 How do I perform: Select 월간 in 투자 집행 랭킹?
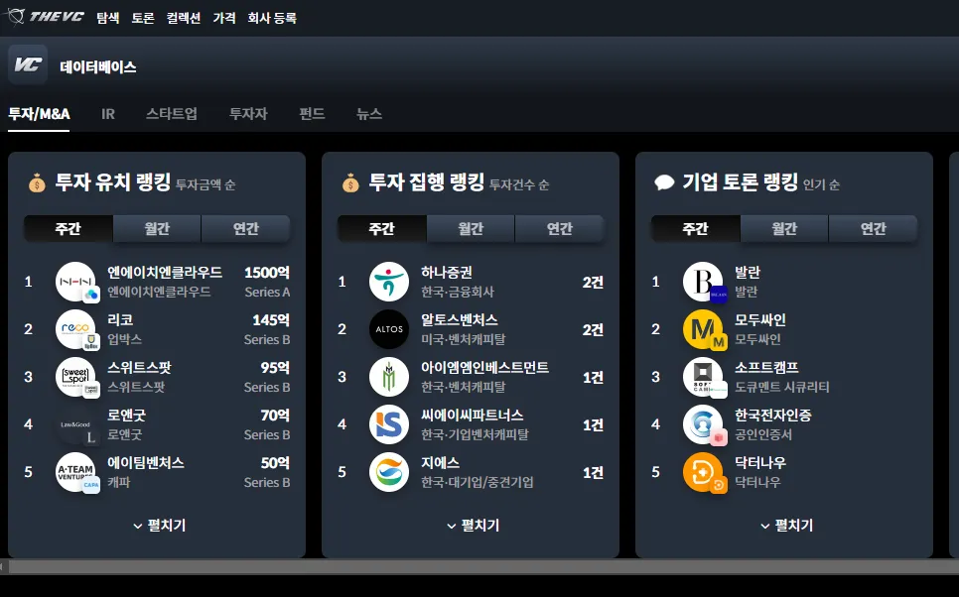click(471, 228)
